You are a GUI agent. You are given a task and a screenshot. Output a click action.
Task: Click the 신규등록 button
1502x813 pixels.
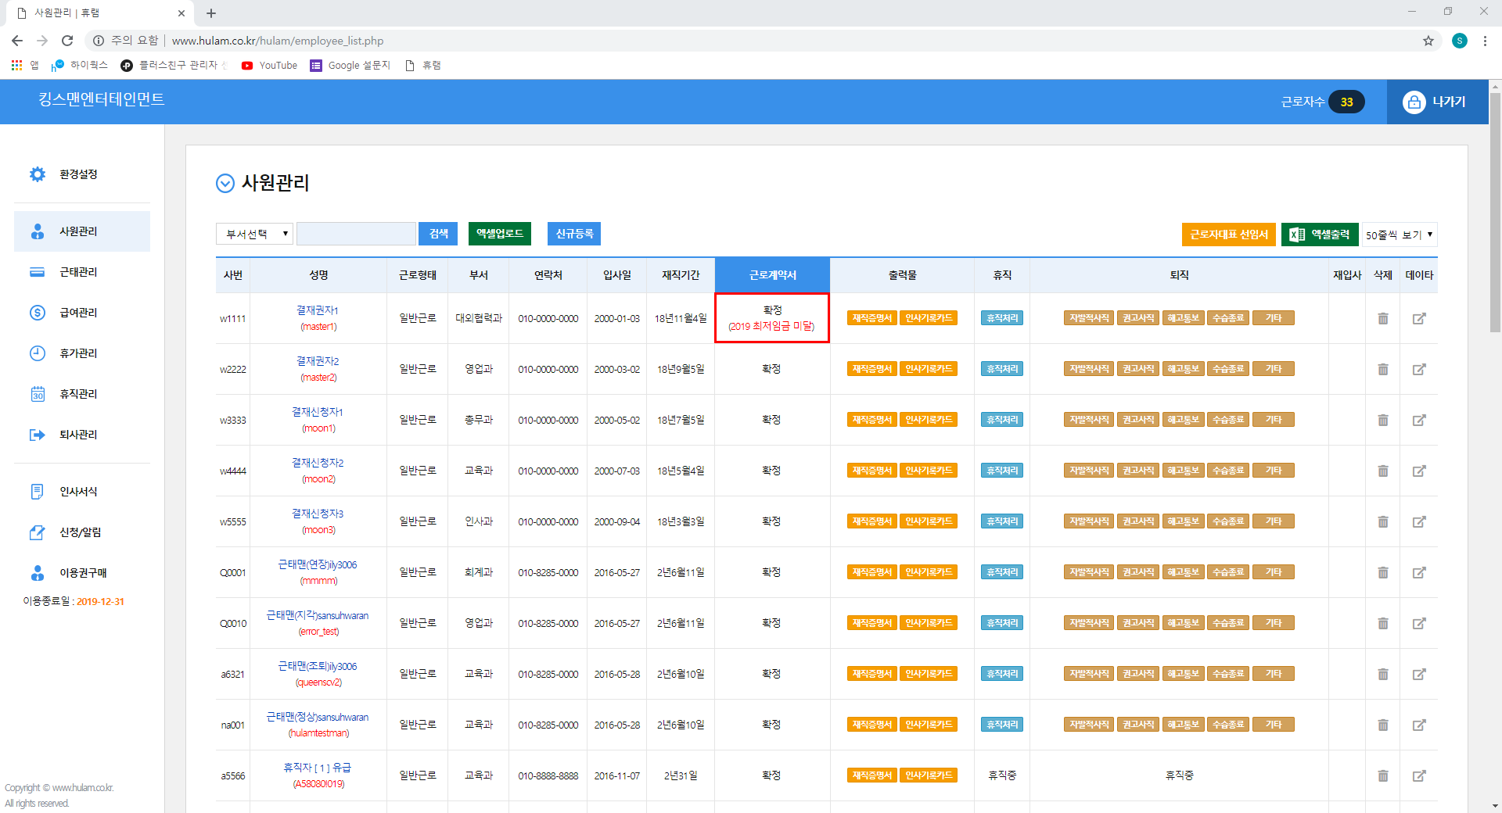click(573, 234)
